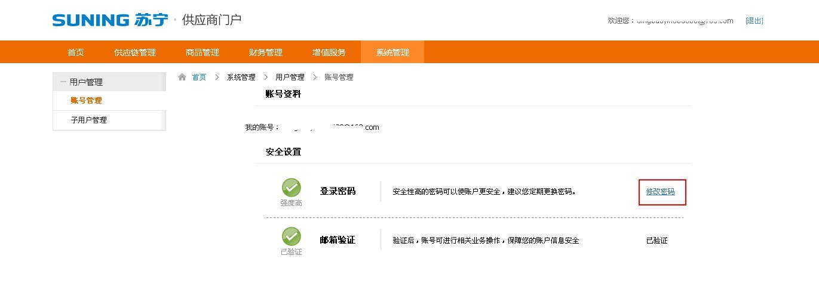Go to the 商品管理 navigation menu
The width and height of the screenshot is (819, 296).
click(x=203, y=52)
